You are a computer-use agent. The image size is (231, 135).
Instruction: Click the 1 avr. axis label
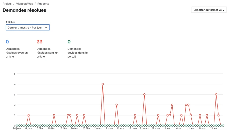pos(168,128)
